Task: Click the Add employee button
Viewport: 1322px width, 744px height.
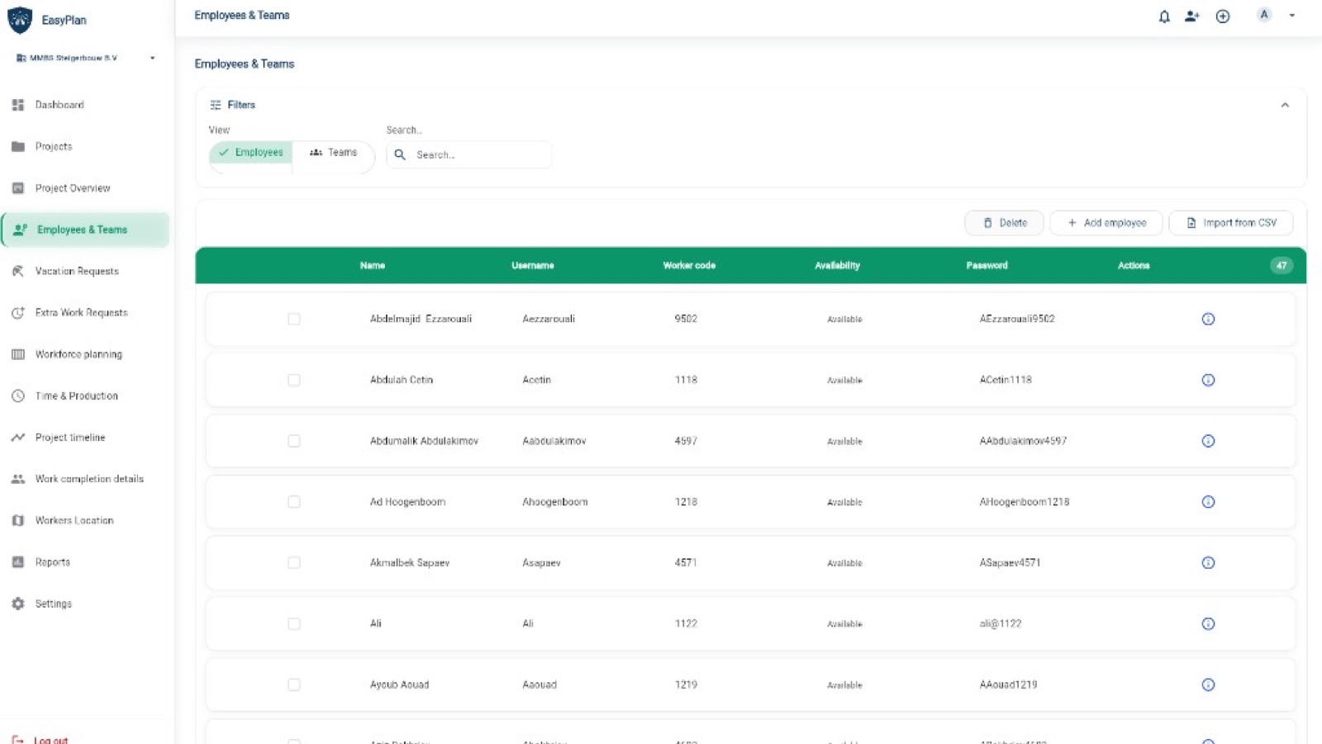Action: tap(1106, 223)
